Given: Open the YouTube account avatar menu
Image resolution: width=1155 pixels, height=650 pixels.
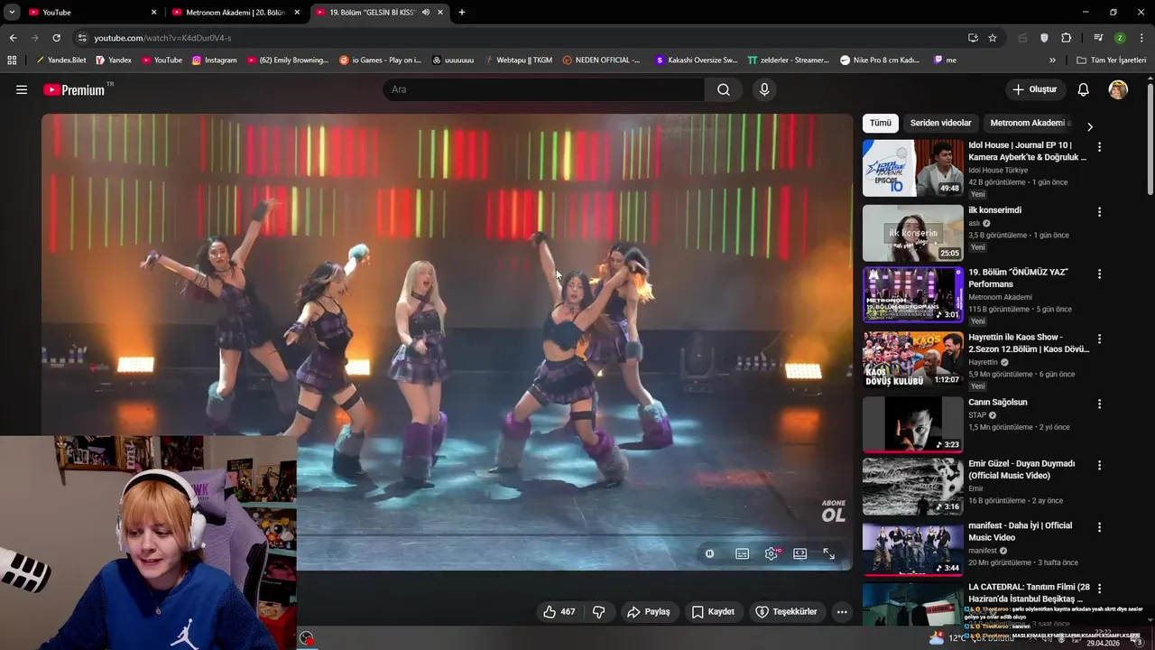Looking at the screenshot, I should (x=1118, y=89).
